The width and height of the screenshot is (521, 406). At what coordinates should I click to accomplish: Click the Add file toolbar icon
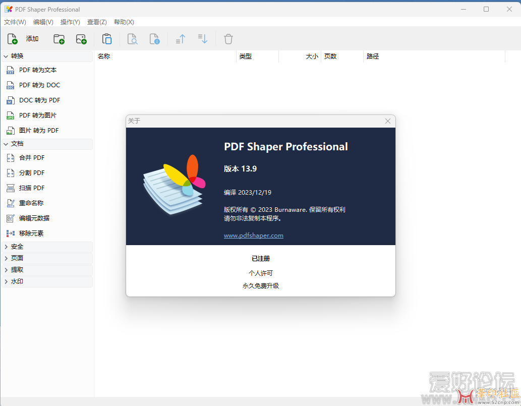pos(13,39)
